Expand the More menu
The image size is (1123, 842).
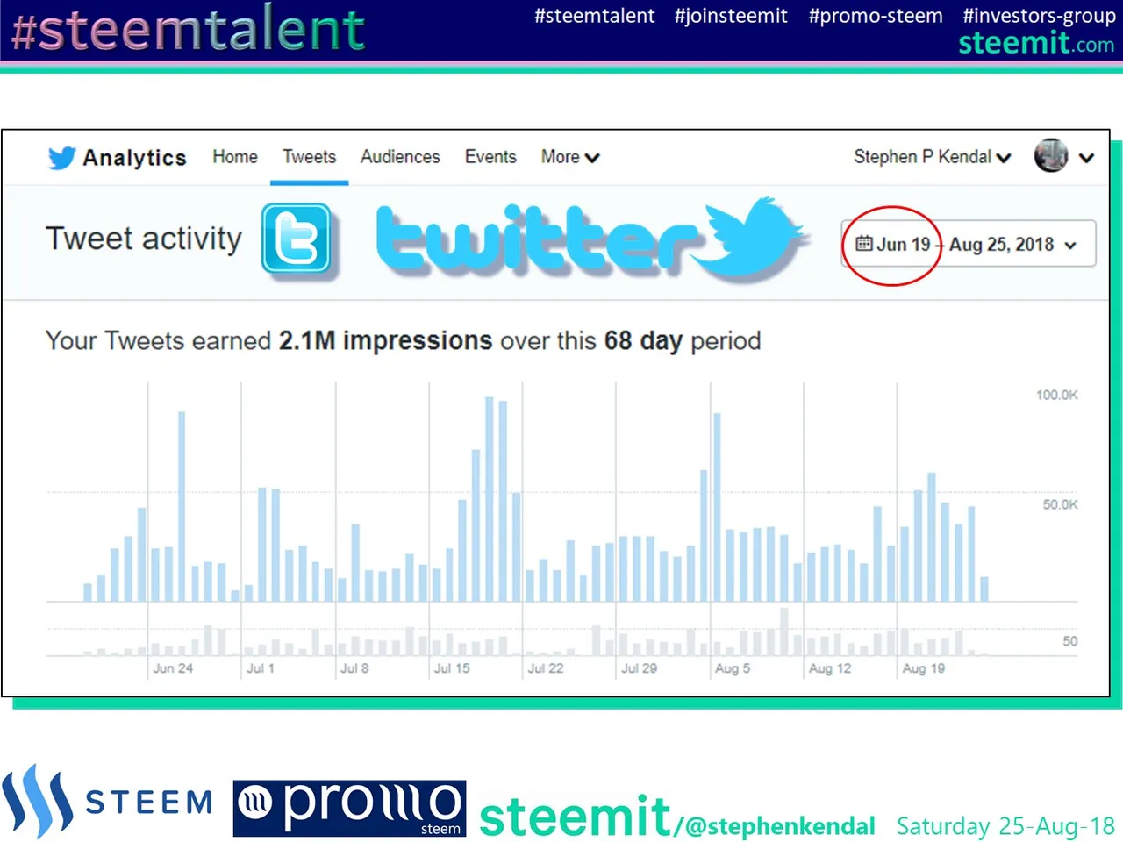point(570,157)
